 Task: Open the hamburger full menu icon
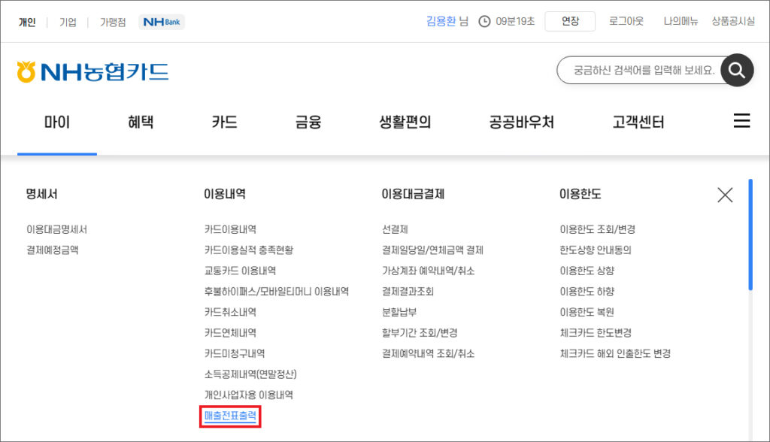point(741,121)
